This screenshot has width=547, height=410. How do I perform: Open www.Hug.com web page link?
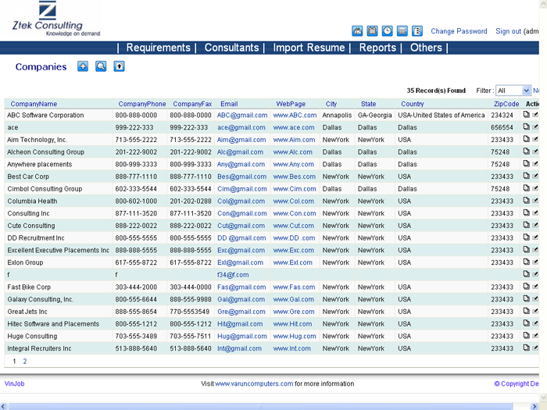[x=295, y=336]
